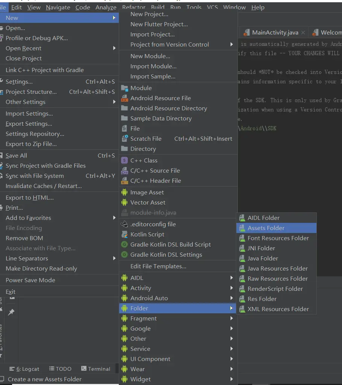Click the Android Resource File icon
Screen dimensions: 342x385
[x=125, y=98]
